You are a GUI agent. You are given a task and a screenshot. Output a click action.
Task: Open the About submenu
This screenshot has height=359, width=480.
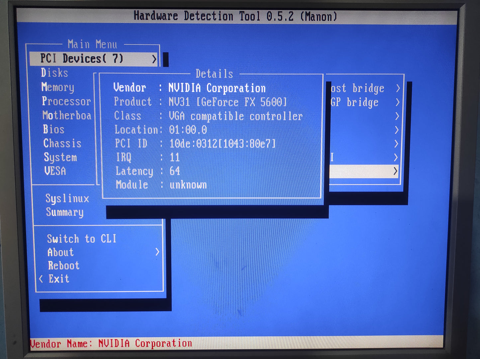(60, 252)
